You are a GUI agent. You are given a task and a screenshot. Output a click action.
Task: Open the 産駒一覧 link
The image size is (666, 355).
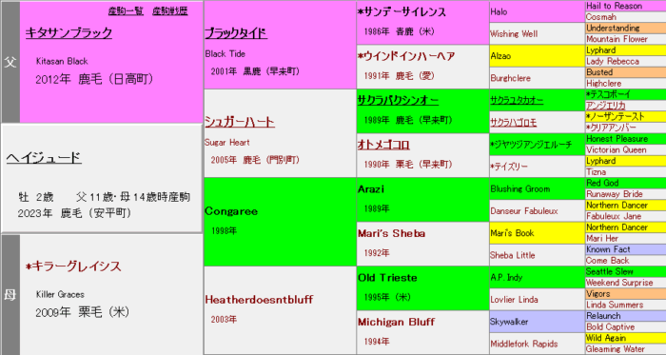coord(126,11)
